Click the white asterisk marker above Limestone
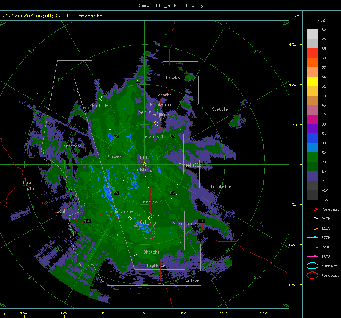The width and height of the screenshot is (341, 318). (x=72, y=143)
